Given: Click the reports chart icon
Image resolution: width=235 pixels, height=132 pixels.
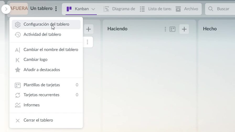Looking at the screenshot, I should tap(18, 105).
